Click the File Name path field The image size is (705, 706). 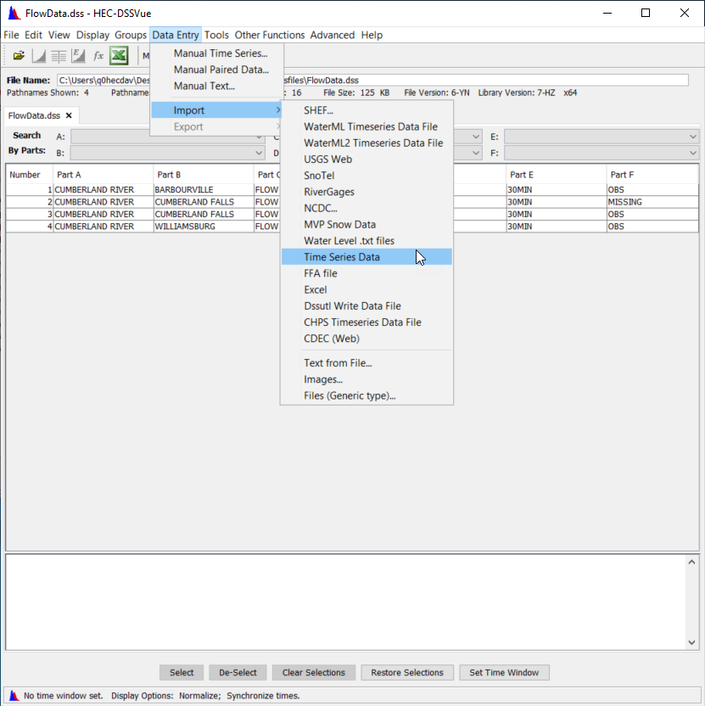pos(373,80)
